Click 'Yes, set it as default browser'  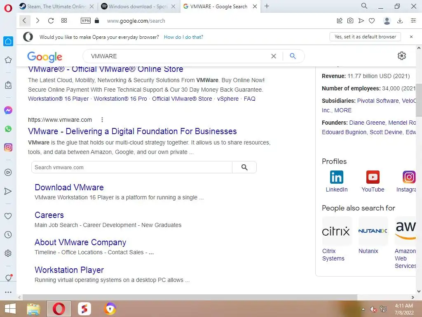coord(365,37)
